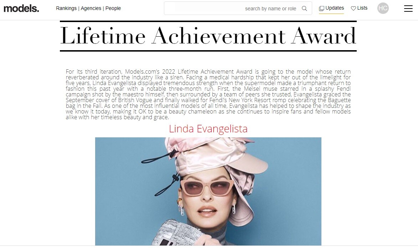Viewport: 418px width, 248px height.
Task: Click the search magnifier icon
Action: tap(304, 9)
